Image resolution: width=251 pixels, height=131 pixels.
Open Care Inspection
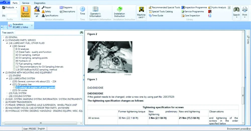point(191,16)
